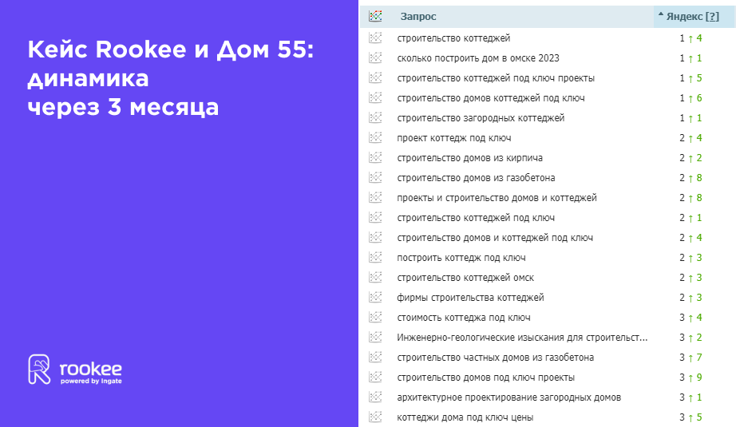Click the "rookee powered by Ingate" wordmark
The image size is (736, 427).
click(x=90, y=373)
